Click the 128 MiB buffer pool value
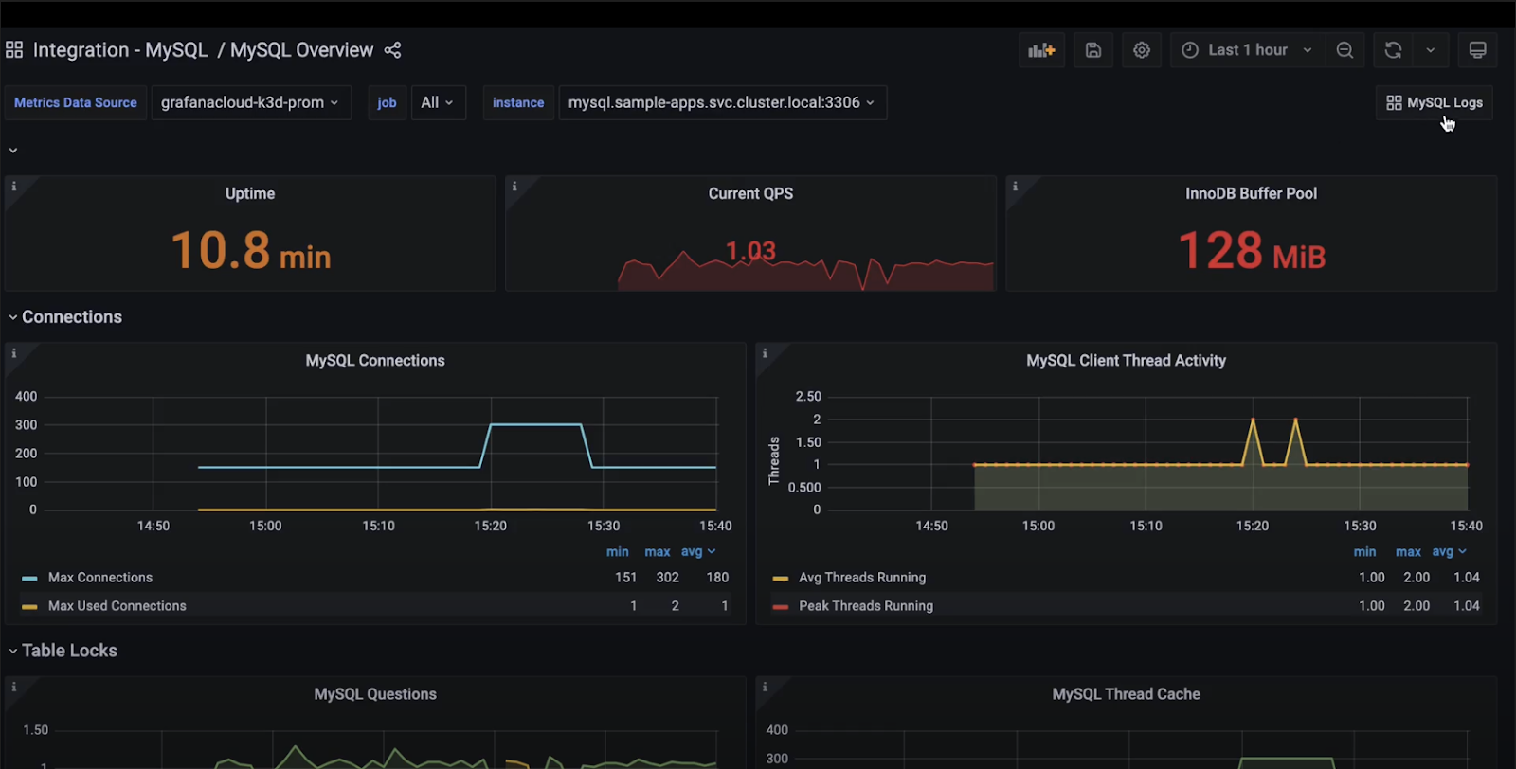 (1251, 251)
